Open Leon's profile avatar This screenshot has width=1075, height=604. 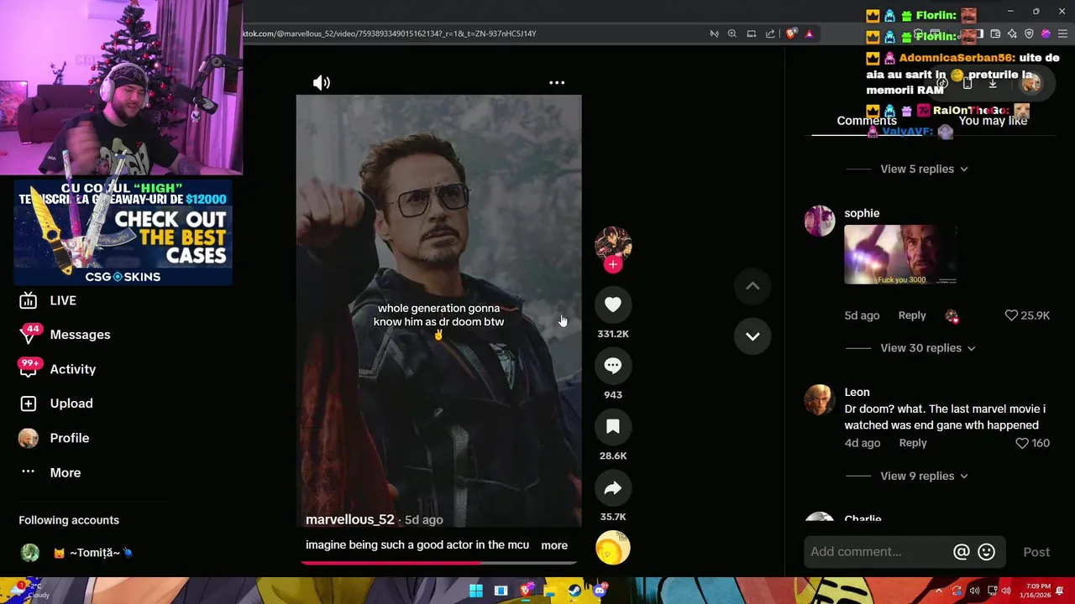[820, 400]
